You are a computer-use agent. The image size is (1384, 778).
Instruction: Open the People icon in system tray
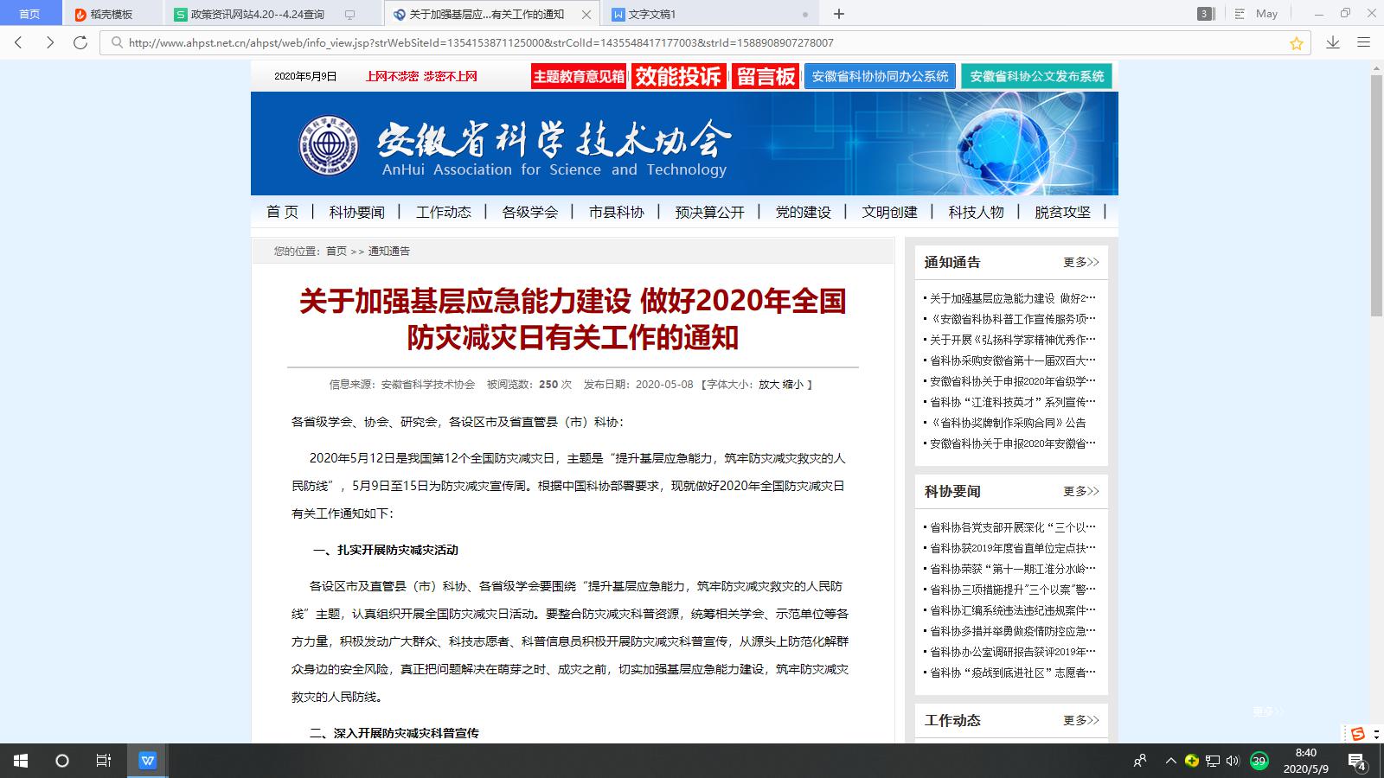click(1140, 761)
